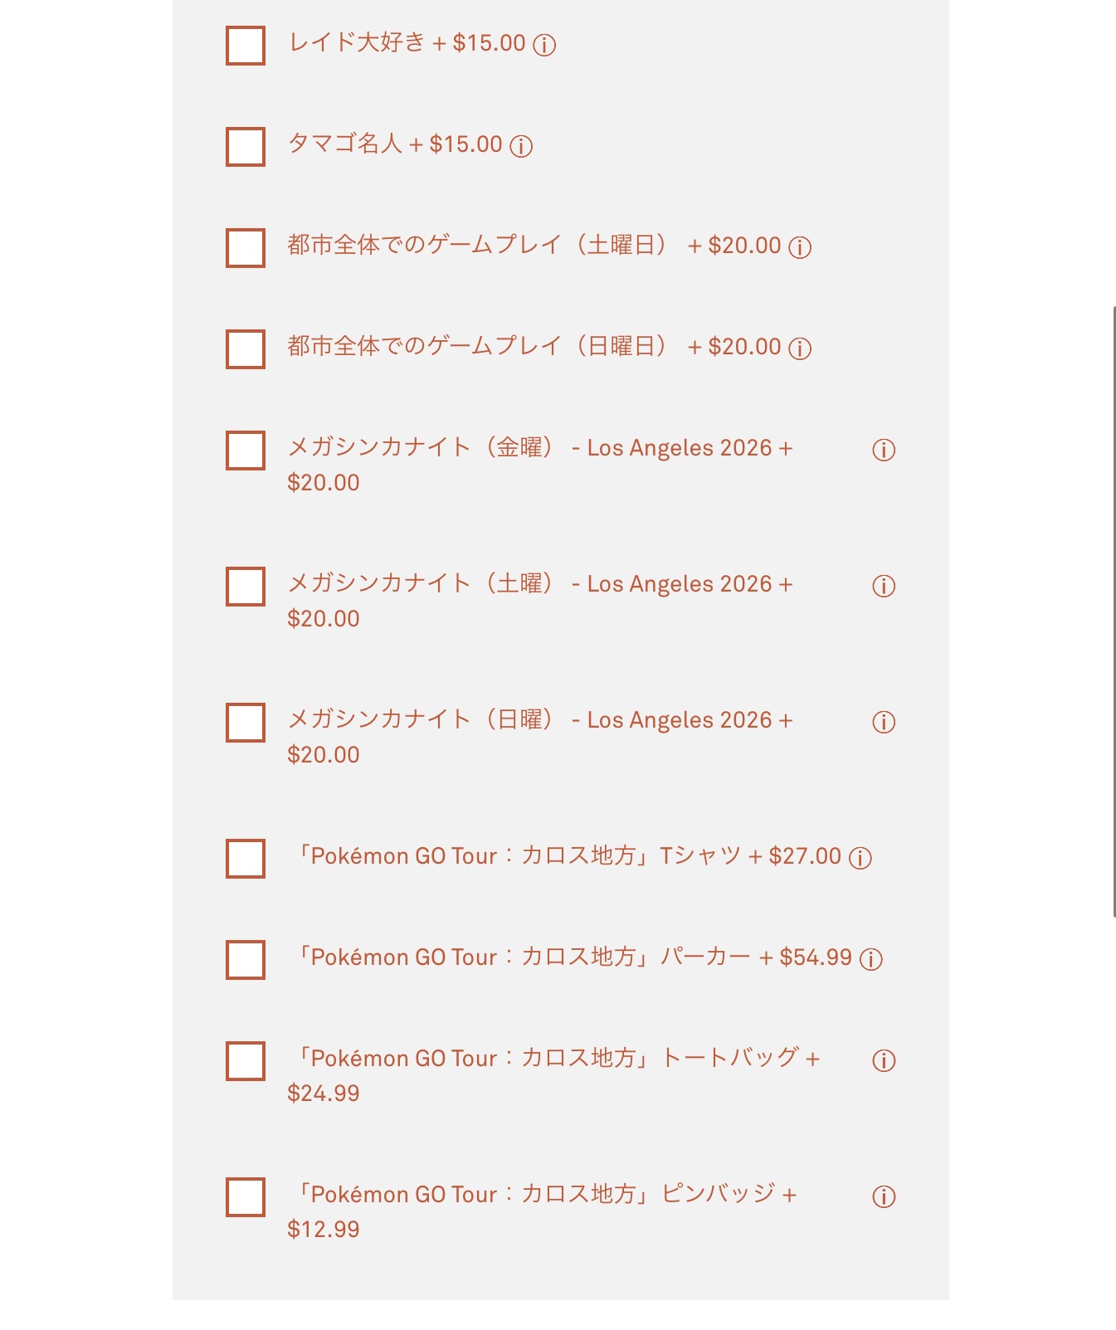Tick the タマゴ名人 checkbox
Viewport: 1116px width, 1330px height.
[246, 147]
